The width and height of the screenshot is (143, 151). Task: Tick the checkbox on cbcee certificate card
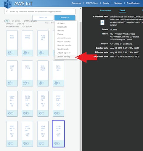click(x=12, y=113)
